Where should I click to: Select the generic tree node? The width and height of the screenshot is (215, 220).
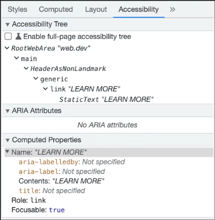click(x=54, y=79)
